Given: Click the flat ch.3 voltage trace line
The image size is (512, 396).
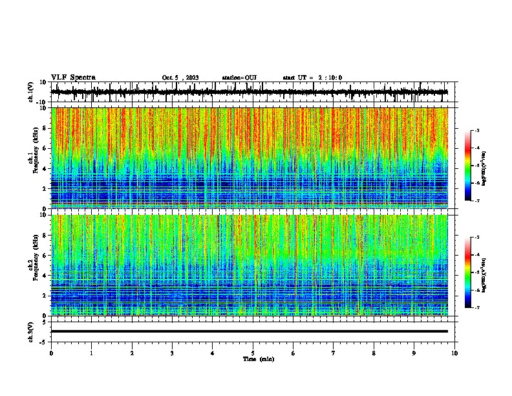Looking at the screenshot, I should coord(249,331).
